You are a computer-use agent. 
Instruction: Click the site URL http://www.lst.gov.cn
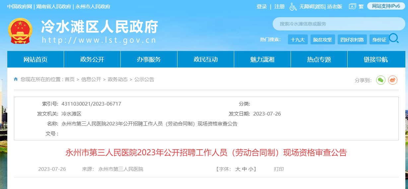[99, 40]
